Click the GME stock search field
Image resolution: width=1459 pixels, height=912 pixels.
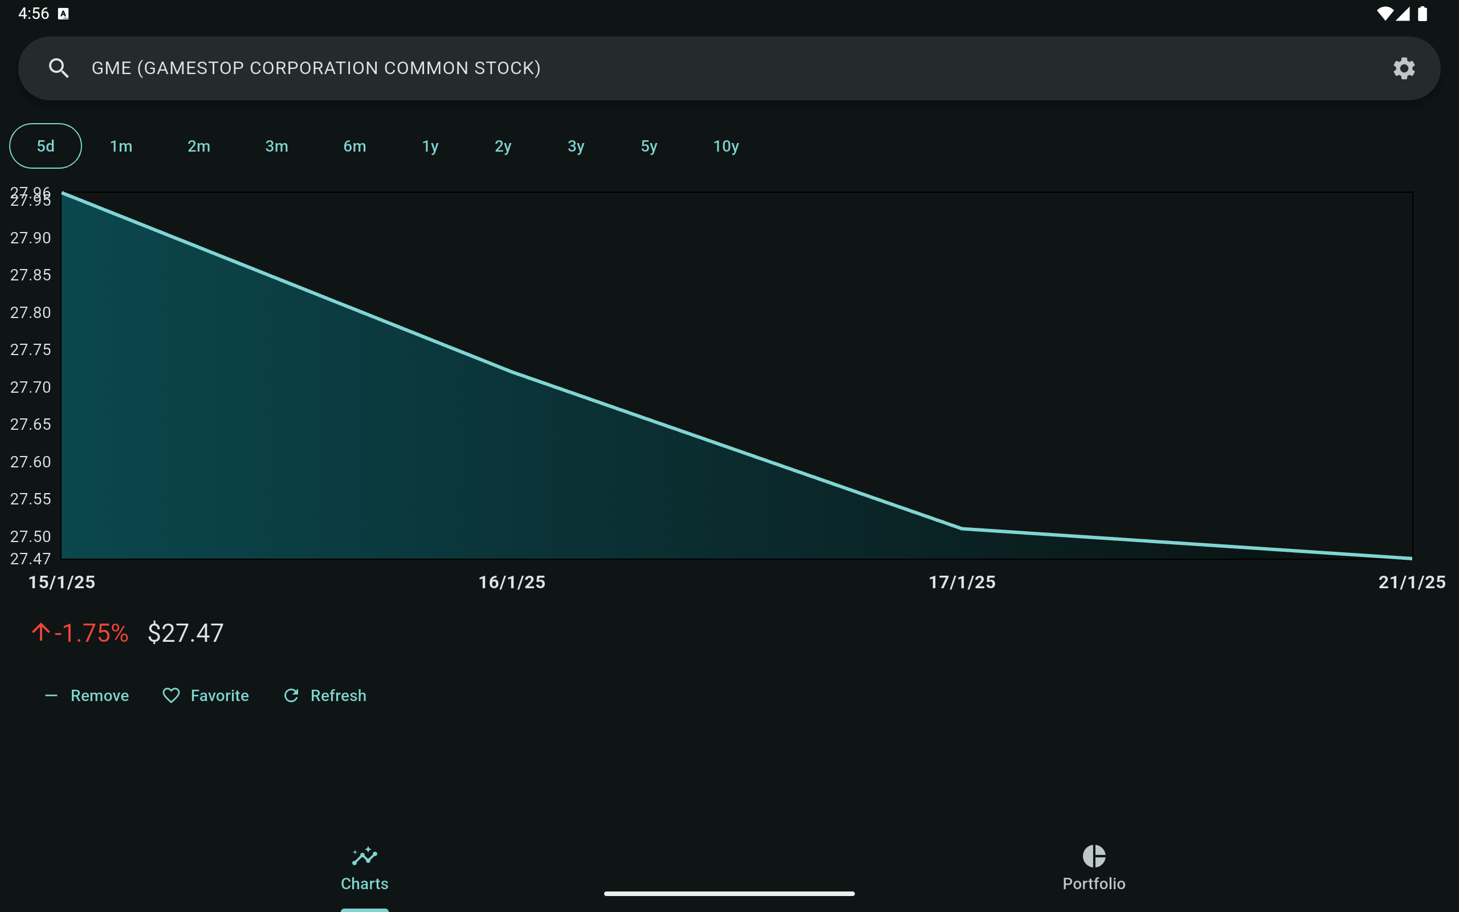723,68
